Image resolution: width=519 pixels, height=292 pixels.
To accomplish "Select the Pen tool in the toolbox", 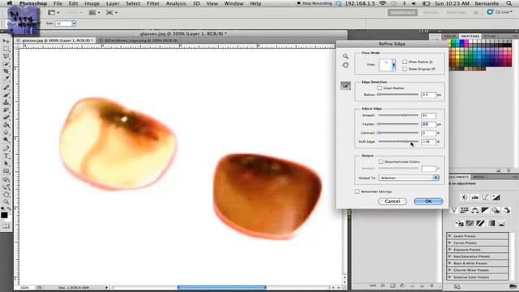I will (6, 148).
